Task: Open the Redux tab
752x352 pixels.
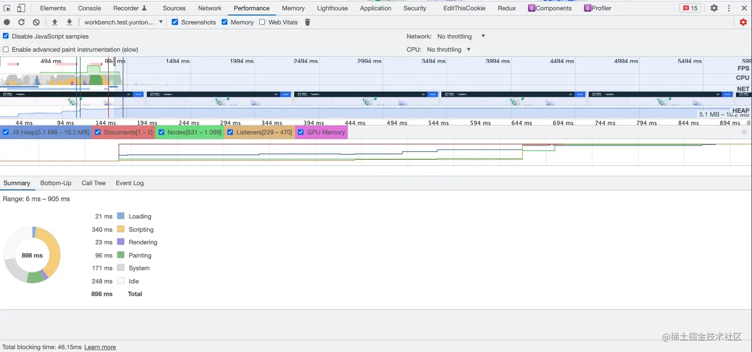Action: point(507,8)
